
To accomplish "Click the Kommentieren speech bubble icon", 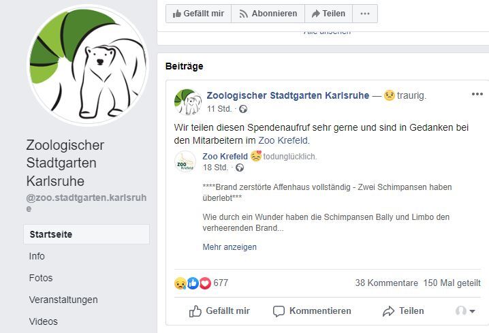I will coord(279,311).
